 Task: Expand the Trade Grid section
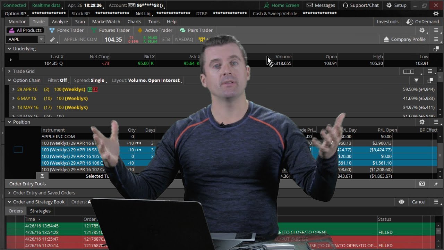click(9, 71)
